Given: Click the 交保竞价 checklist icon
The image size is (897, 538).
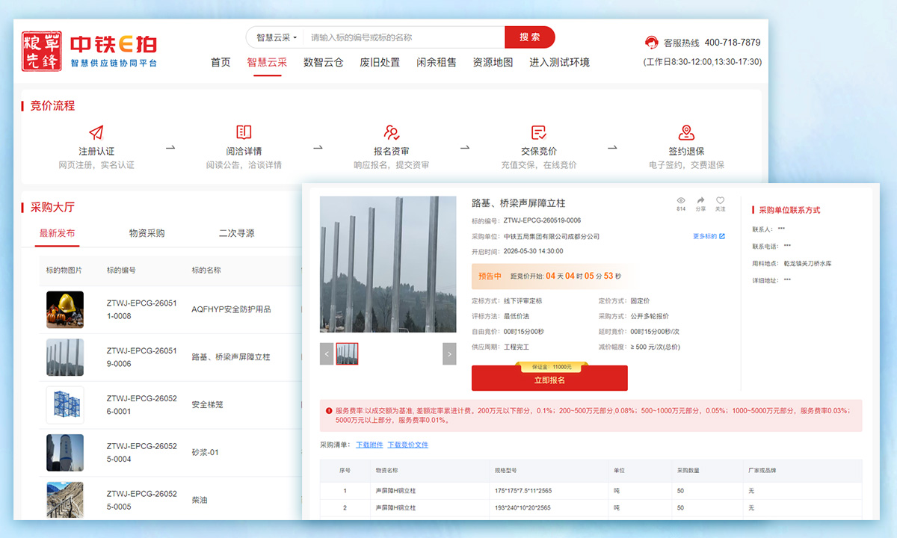Looking at the screenshot, I should [538, 132].
